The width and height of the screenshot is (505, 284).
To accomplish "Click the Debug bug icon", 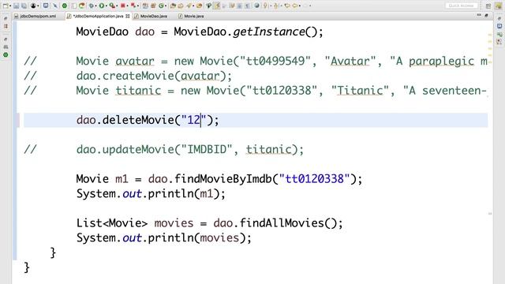I will tap(92, 6).
